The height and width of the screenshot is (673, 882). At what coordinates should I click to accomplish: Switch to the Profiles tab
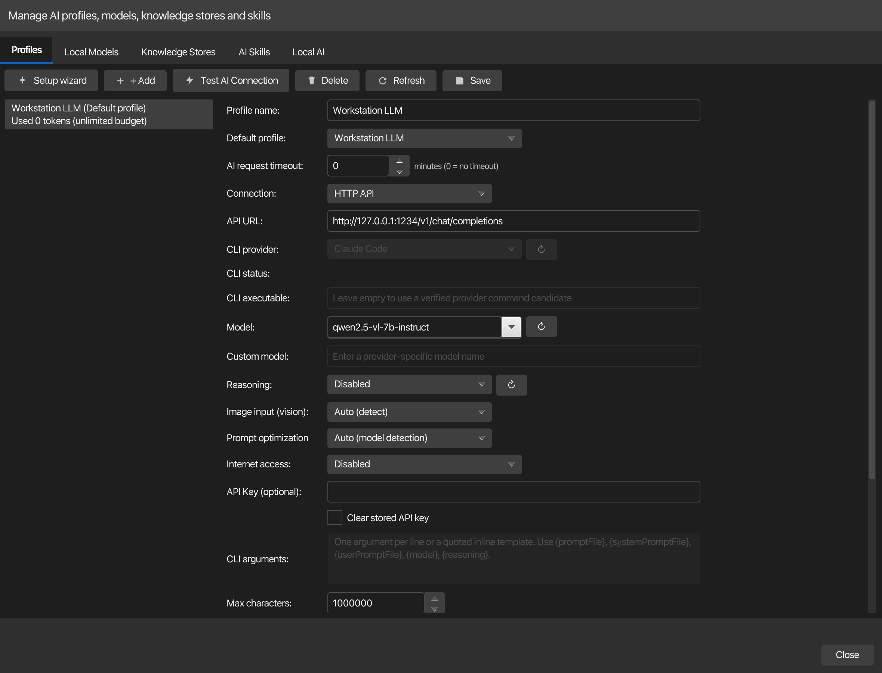click(x=27, y=50)
